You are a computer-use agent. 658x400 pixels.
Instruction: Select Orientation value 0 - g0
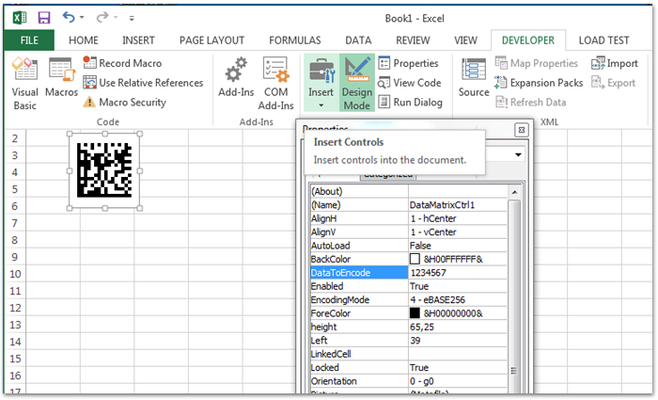(x=458, y=381)
